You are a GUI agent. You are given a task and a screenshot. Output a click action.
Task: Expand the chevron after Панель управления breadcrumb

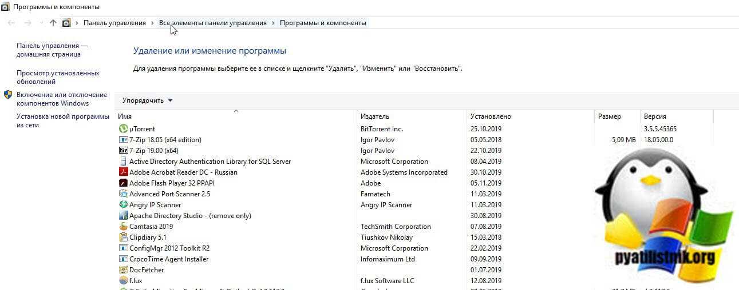(152, 23)
